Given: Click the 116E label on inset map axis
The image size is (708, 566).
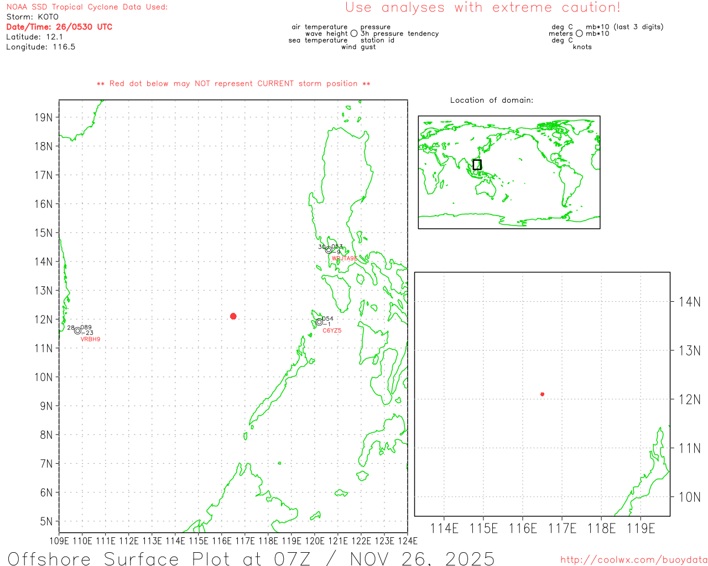Looking at the screenshot, I should tap(523, 528).
